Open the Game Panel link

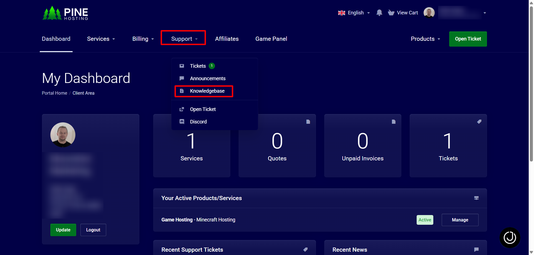(x=271, y=39)
